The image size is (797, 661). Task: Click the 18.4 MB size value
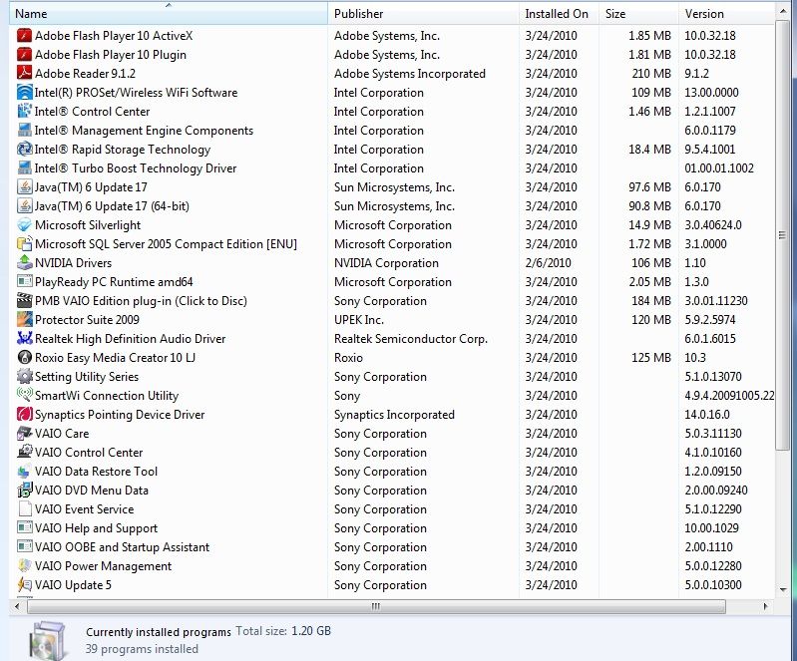(x=649, y=150)
